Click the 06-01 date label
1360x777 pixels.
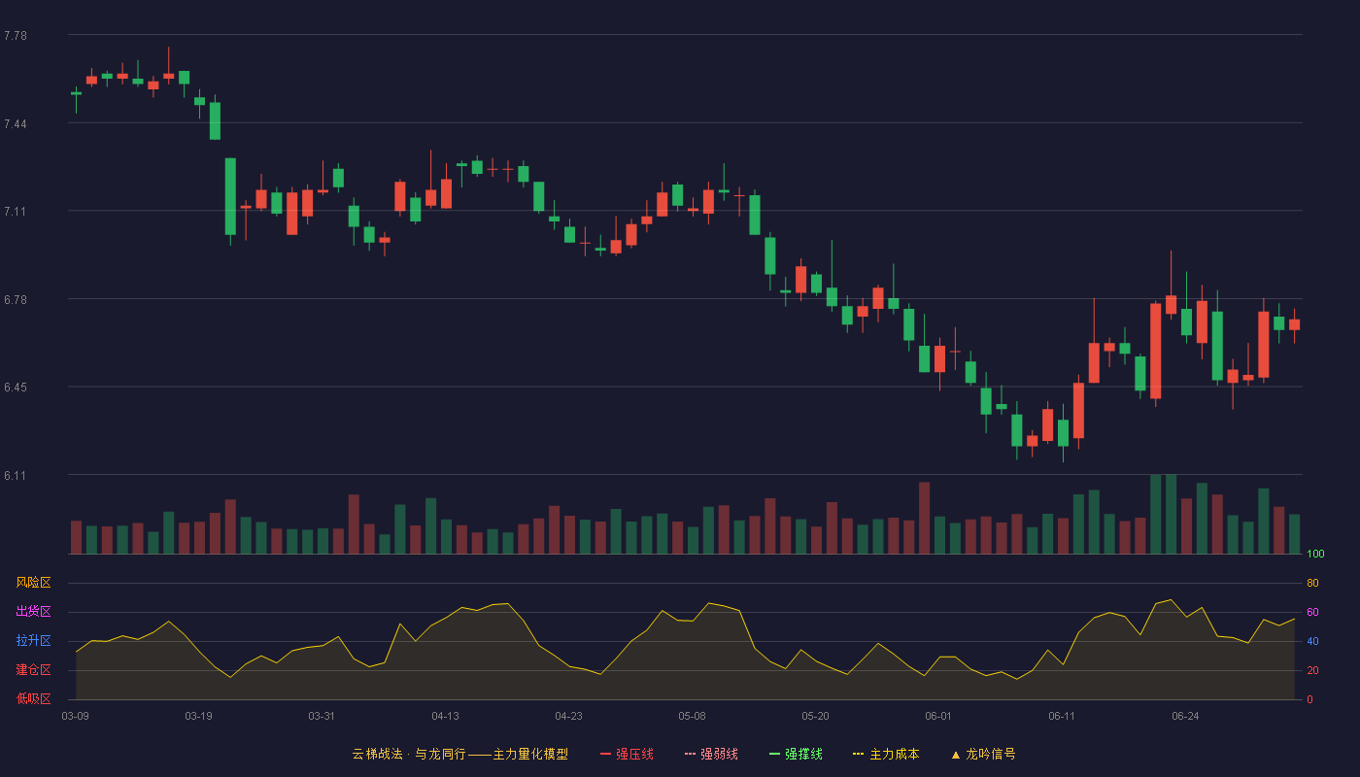point(938,716)
